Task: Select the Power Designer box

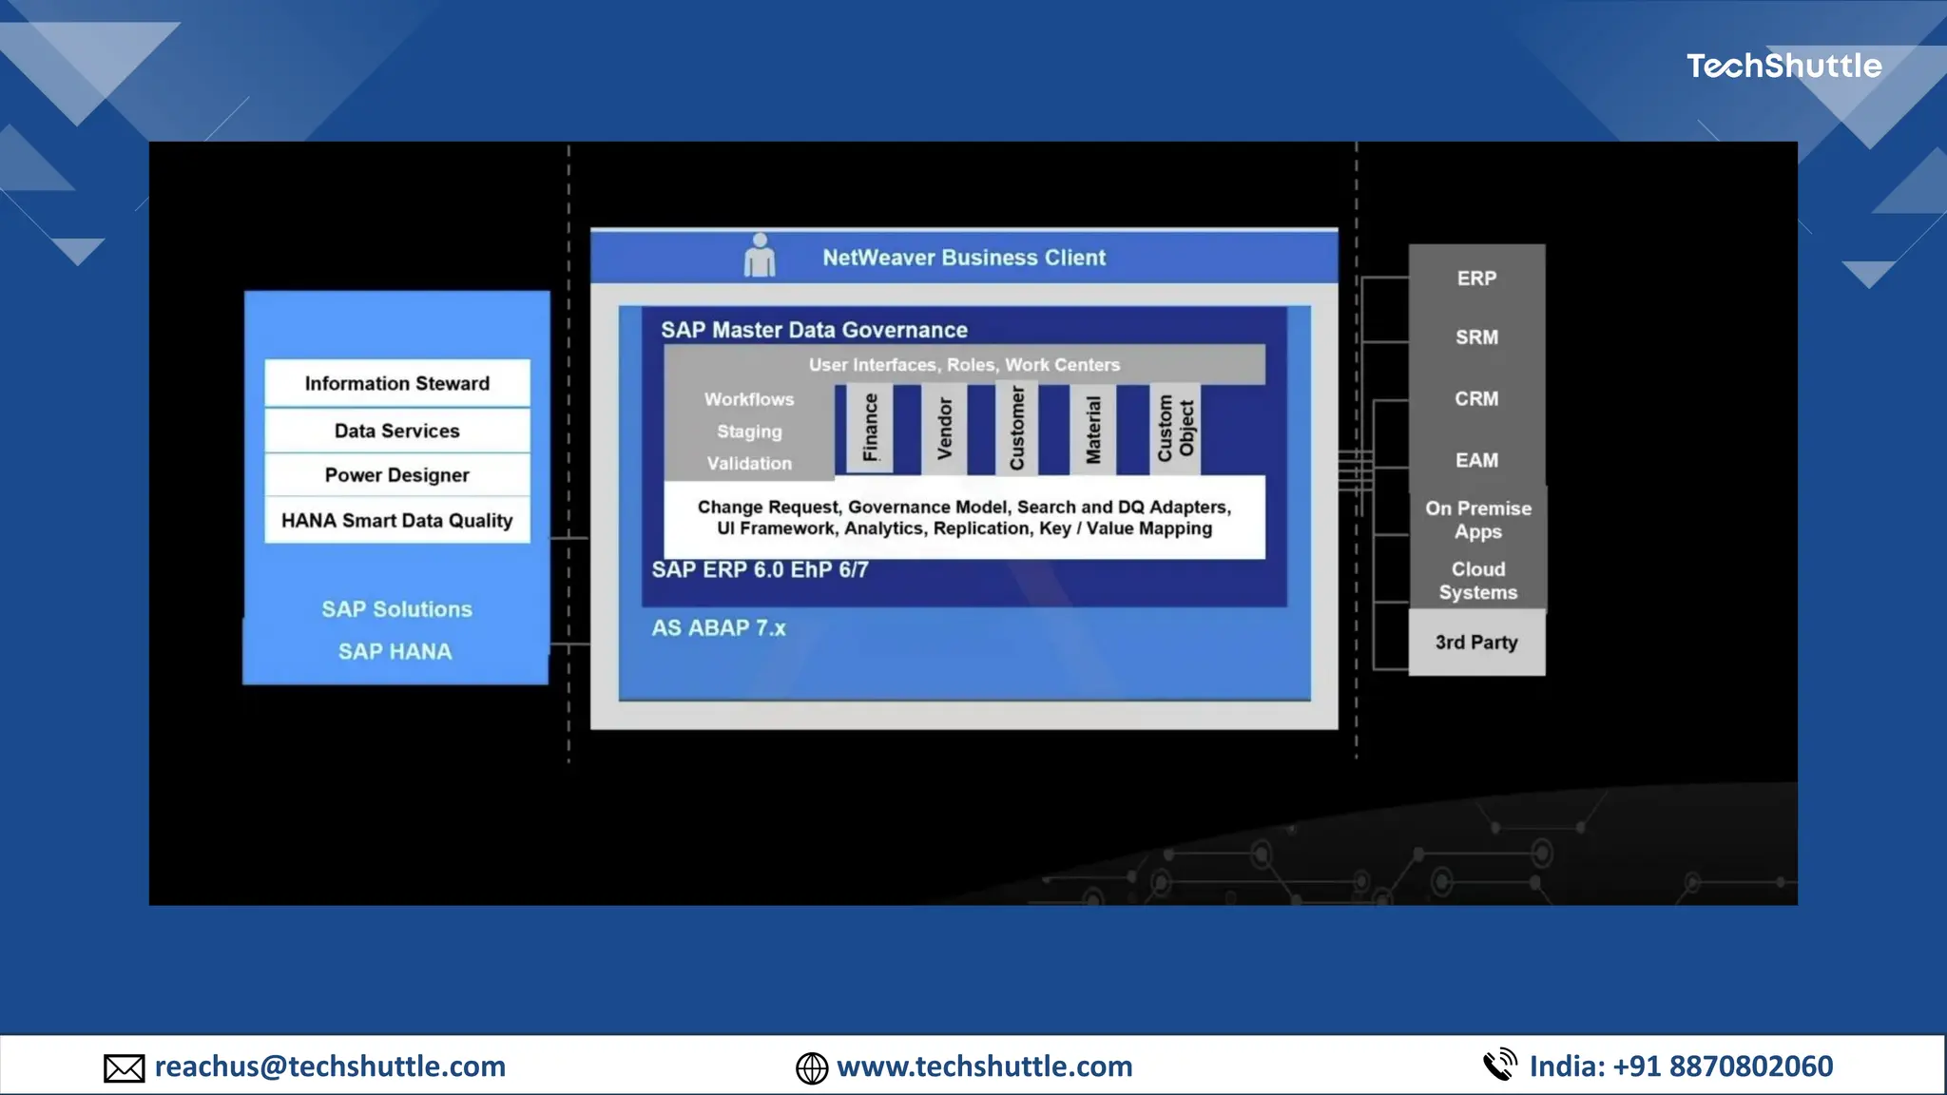Action: tap(397, 474)
